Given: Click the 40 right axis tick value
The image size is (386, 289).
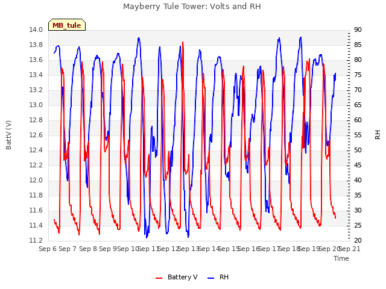Looking at the screenshot, I should pos(358,181).
